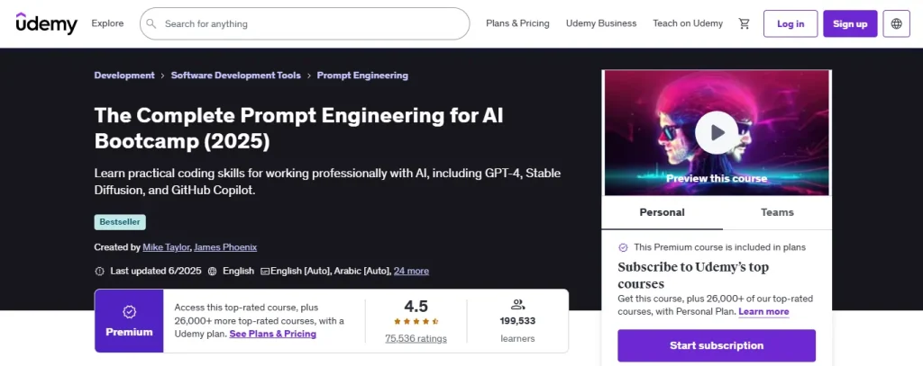Click the Sign up button
The width and height of the screenshot is (923, 366).
[x=850, y=23]
